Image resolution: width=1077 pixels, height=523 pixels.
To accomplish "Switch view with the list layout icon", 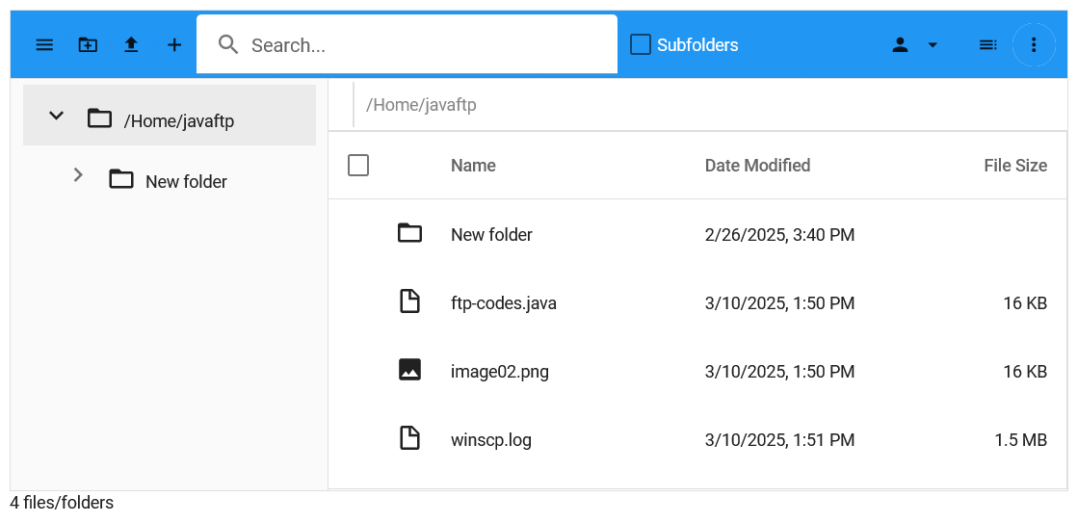I will pos(987,45).
